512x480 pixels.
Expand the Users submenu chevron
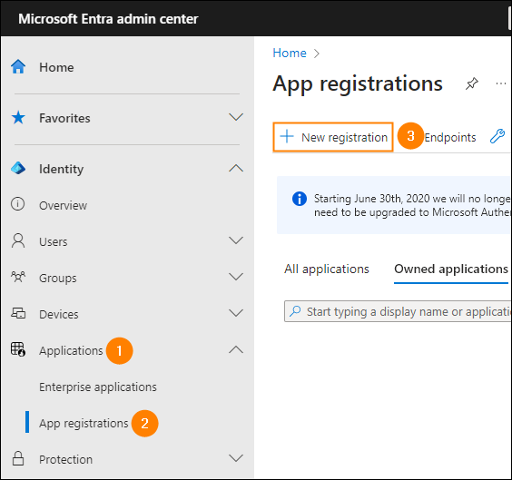point(236,240)
